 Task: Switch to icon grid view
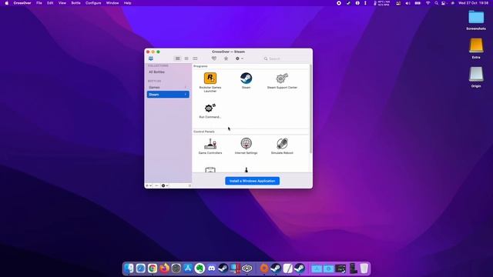[178, 58]
